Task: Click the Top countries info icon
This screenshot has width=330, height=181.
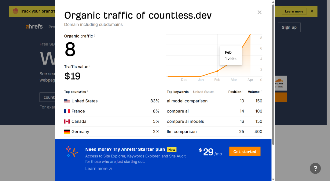Action: point(88,91)
